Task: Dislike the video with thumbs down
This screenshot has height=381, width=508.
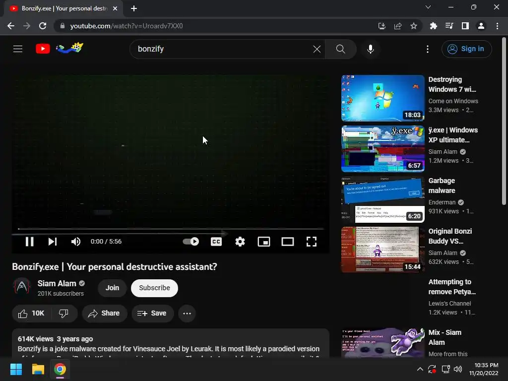Action: click(x=64, y=314)
